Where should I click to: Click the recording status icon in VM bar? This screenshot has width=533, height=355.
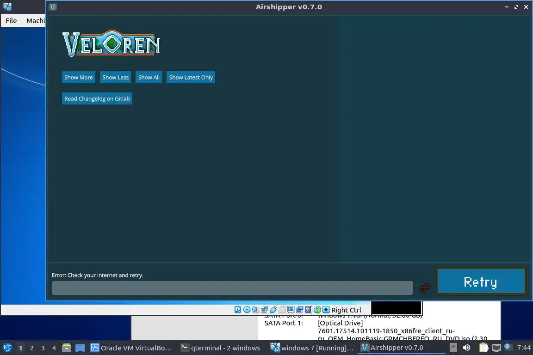coord(299,310)
